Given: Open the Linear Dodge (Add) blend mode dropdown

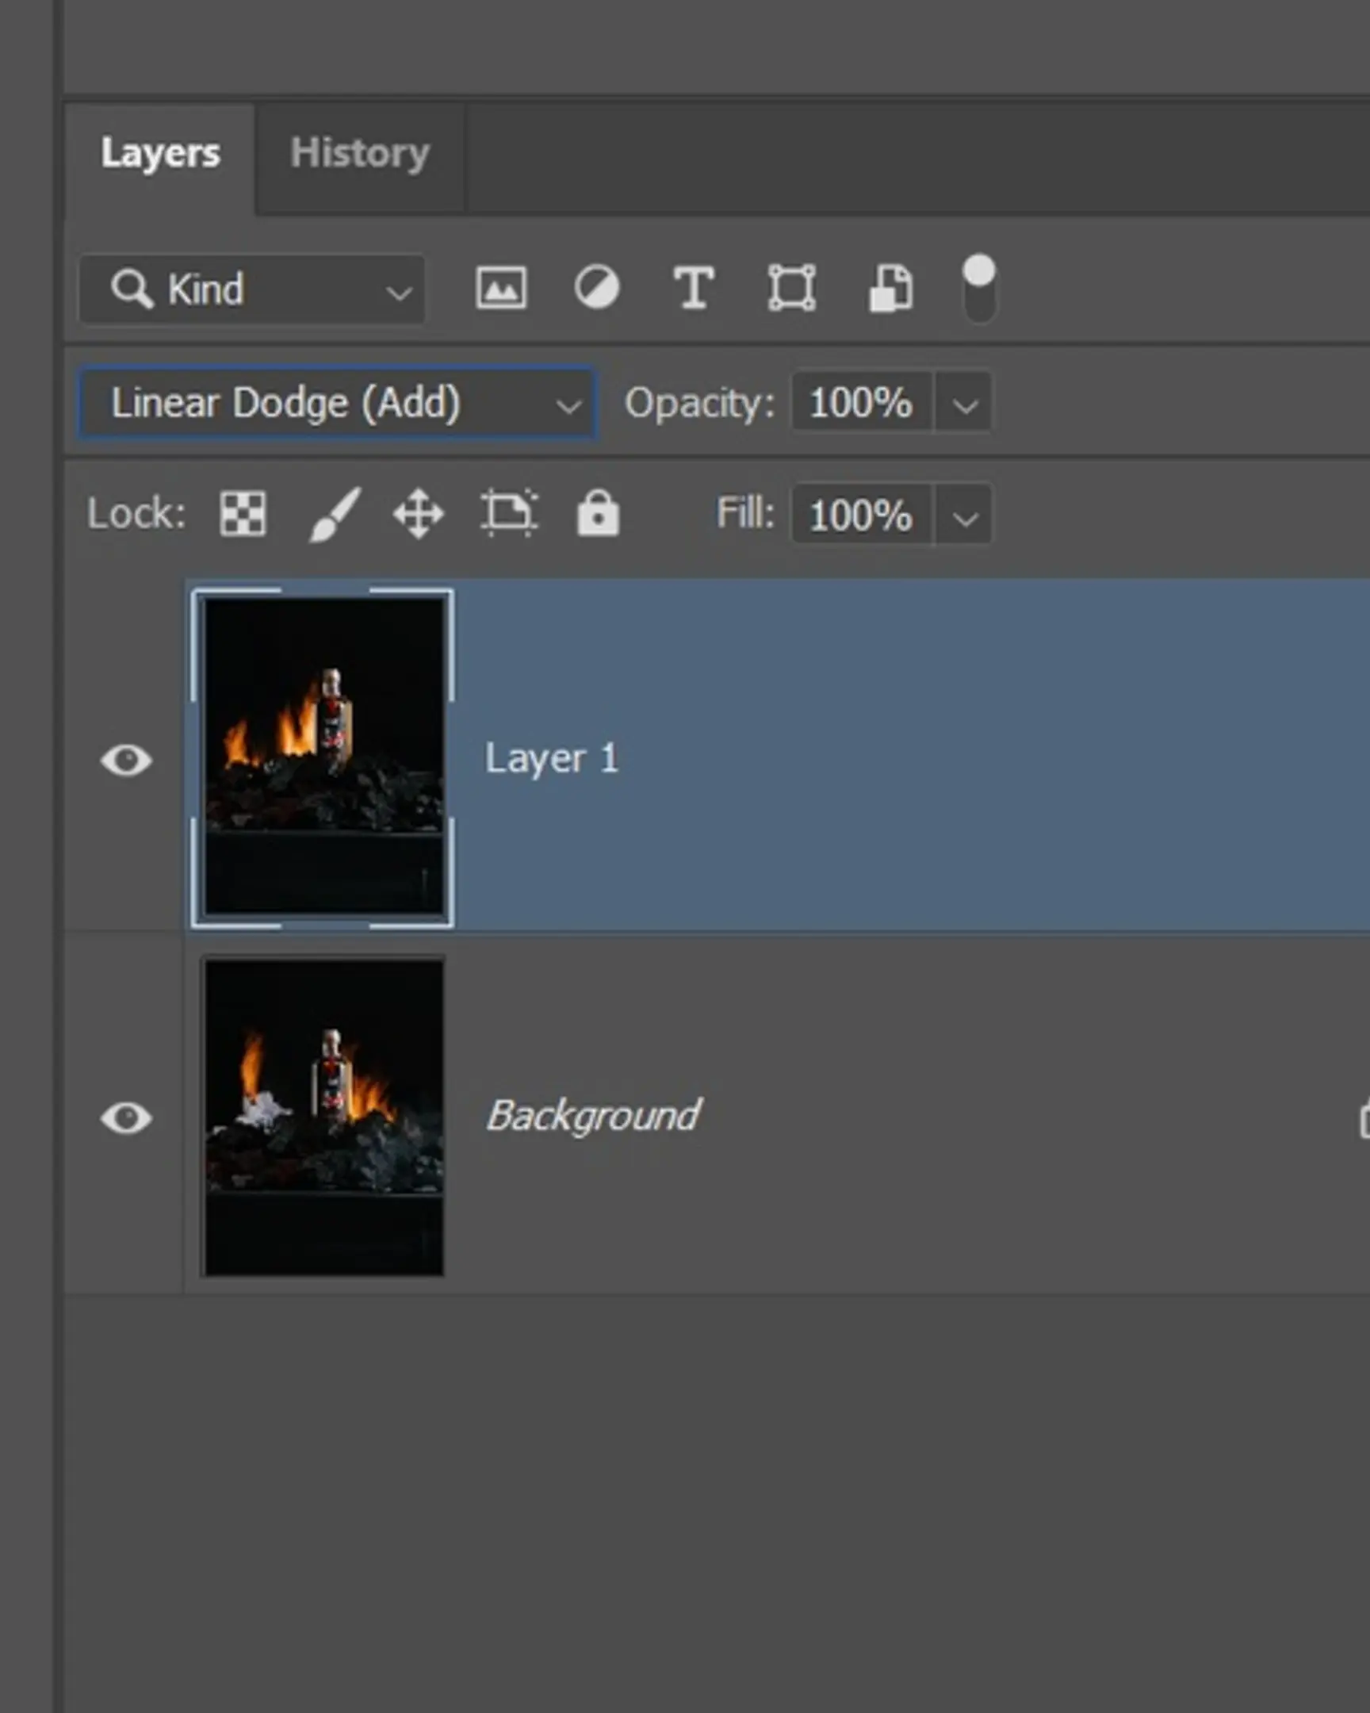Looking at the screenshot, I should 337,404.
